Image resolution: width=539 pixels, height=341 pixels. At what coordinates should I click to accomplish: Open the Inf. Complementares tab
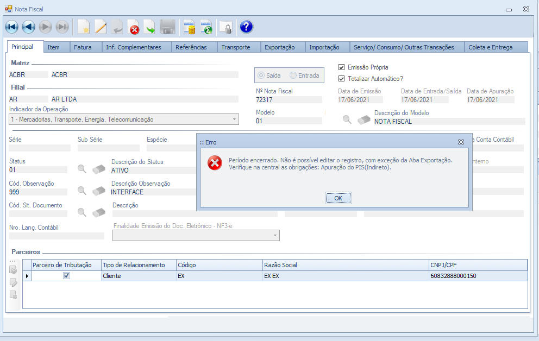(x=133, y=47)
